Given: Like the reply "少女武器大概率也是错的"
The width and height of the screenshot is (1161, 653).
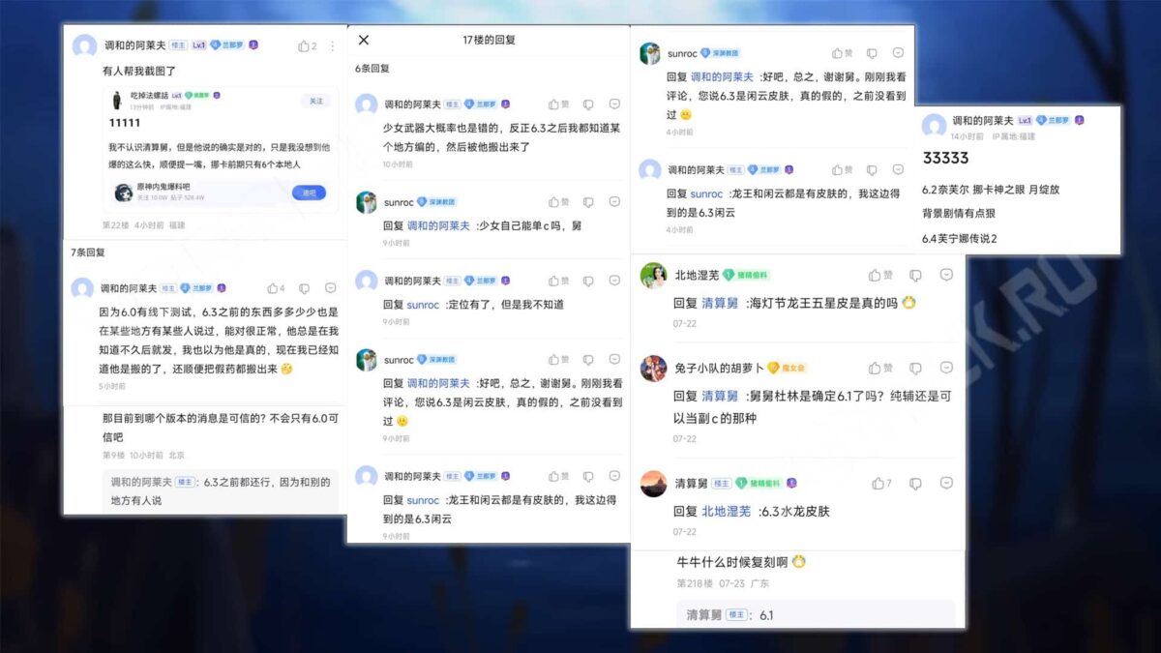Looking at the screenshot, I should (559, 104).
